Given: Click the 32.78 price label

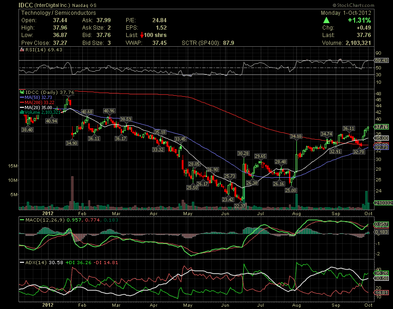Looking at the screenshot, I should point(359,152).
